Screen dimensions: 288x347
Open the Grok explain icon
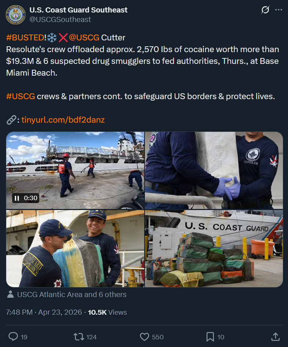[x=265, y=10]
